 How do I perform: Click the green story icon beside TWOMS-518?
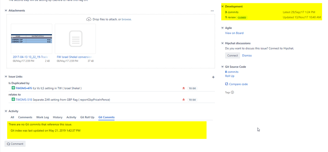(x=13, y=99)
